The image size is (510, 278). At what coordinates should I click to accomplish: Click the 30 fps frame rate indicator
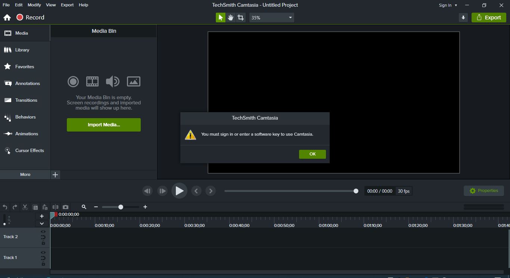point(404,191)
